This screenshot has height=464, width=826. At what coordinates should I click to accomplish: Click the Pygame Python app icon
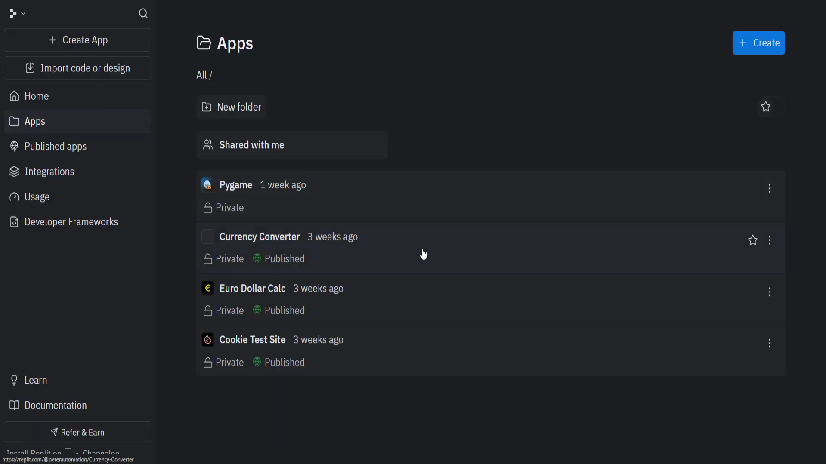(208, 185)
